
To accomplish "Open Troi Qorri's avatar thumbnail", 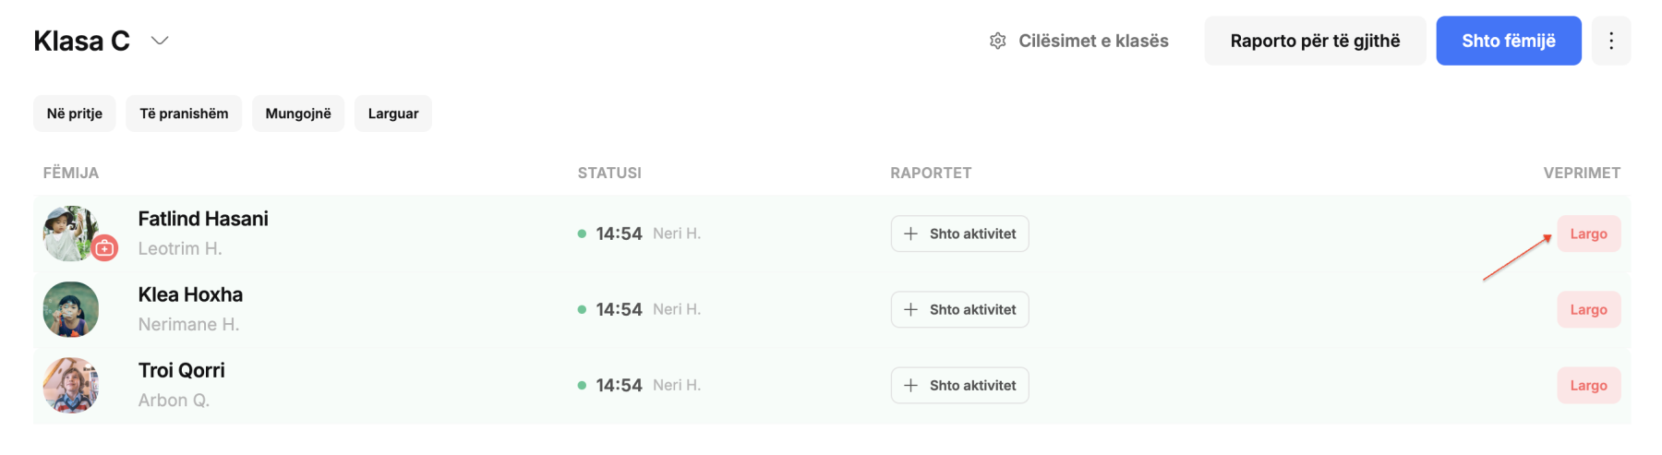I will pos(71,385).
